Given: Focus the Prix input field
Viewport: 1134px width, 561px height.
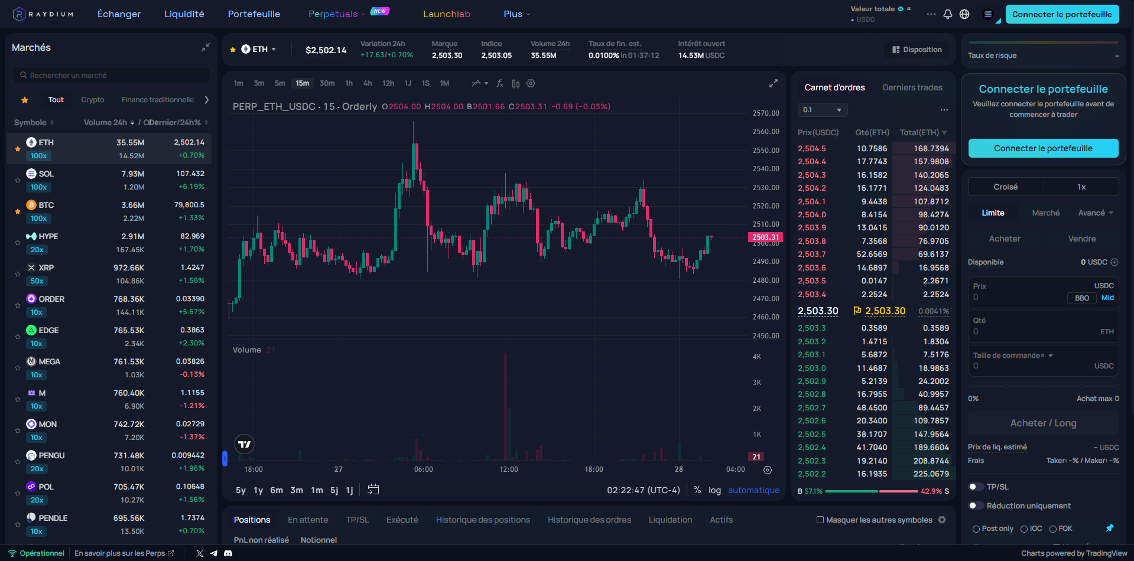Looking at the screenshot, I should tap(1043, 292).
